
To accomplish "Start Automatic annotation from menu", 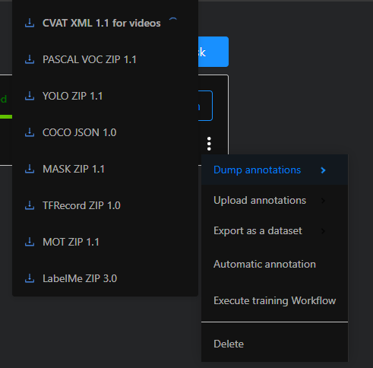I will 274,265.
